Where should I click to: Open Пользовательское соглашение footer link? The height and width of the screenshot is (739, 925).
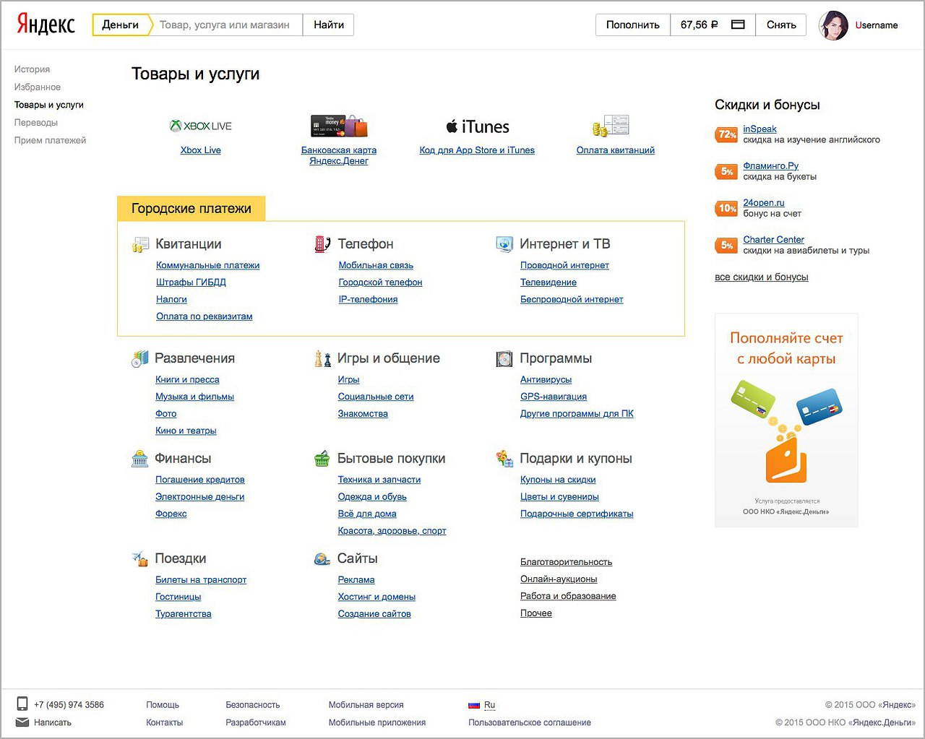click(x=530, y=722)
